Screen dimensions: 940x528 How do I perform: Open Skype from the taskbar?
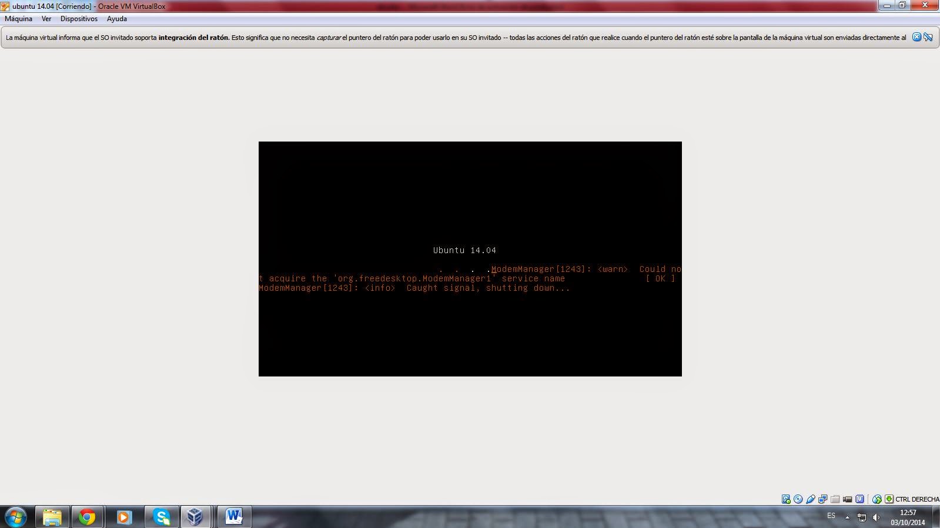pyautogui.click(x=161, y=517)
